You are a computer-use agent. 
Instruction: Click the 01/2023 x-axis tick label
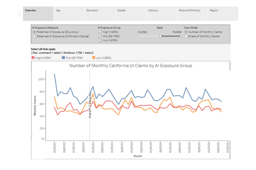click(93, 148)
